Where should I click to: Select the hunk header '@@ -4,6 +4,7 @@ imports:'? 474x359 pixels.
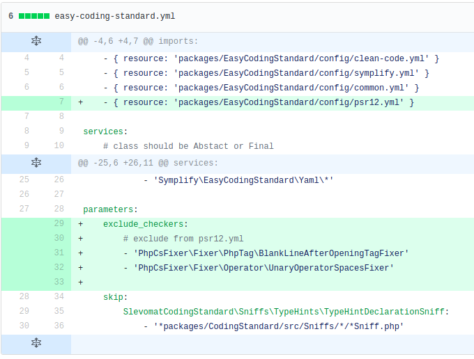138,41
